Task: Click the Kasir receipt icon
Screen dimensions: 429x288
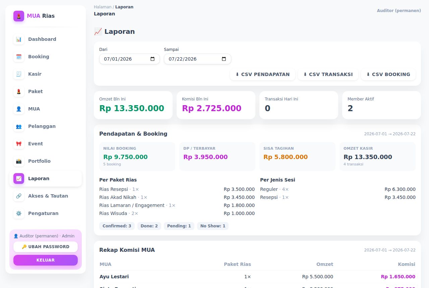Action: pos(19,74)
